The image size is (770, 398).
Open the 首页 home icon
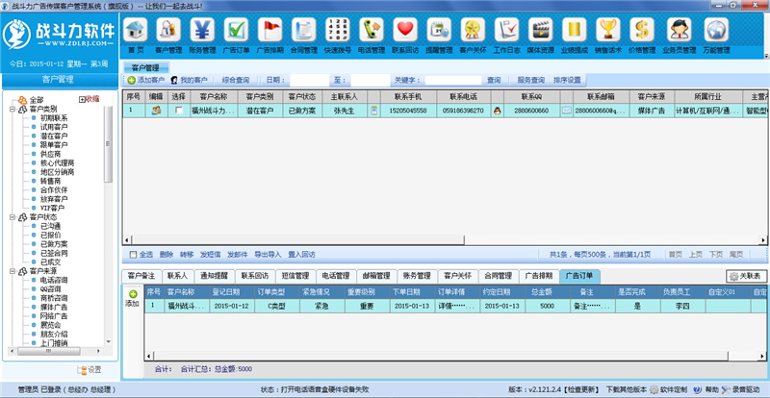(x=136, y=30)
